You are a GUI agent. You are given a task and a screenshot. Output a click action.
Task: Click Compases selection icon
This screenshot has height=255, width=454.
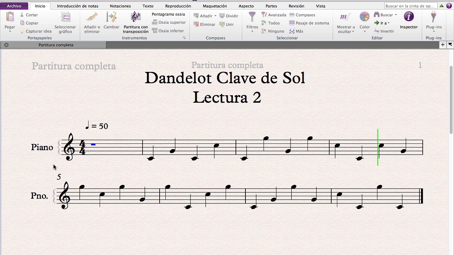(292, 15)
